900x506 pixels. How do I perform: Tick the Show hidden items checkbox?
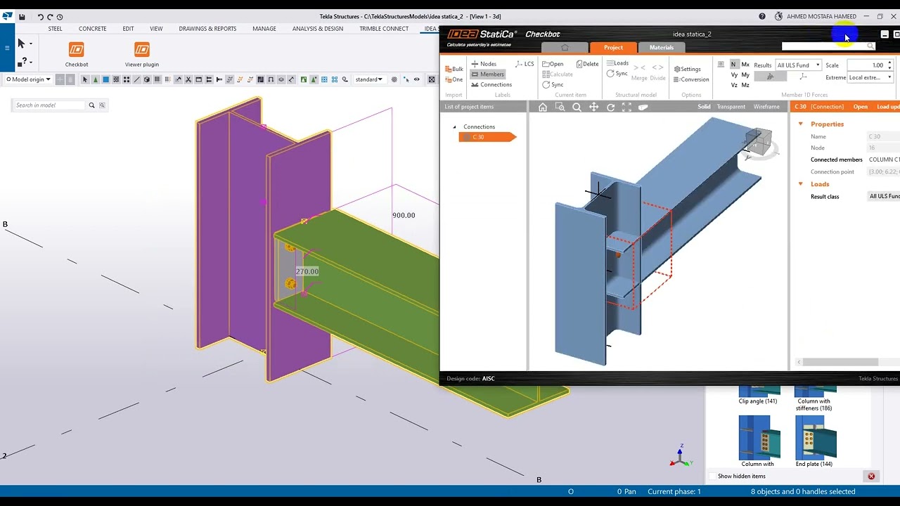point(712,476)
